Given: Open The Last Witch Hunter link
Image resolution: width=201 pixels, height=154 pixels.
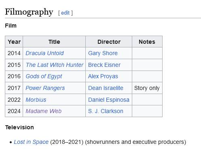Looking at the screenshot, I should 55,65.
